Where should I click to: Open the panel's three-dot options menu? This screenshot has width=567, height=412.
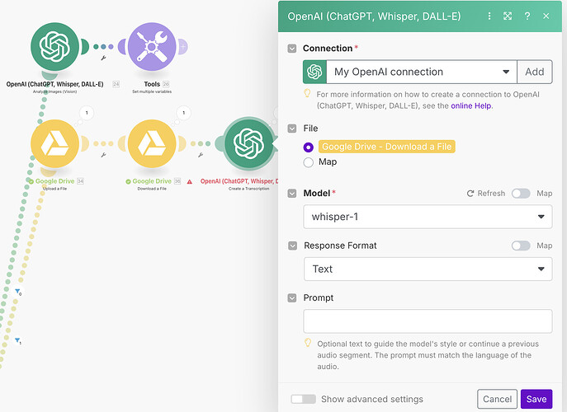click(489, 16)
